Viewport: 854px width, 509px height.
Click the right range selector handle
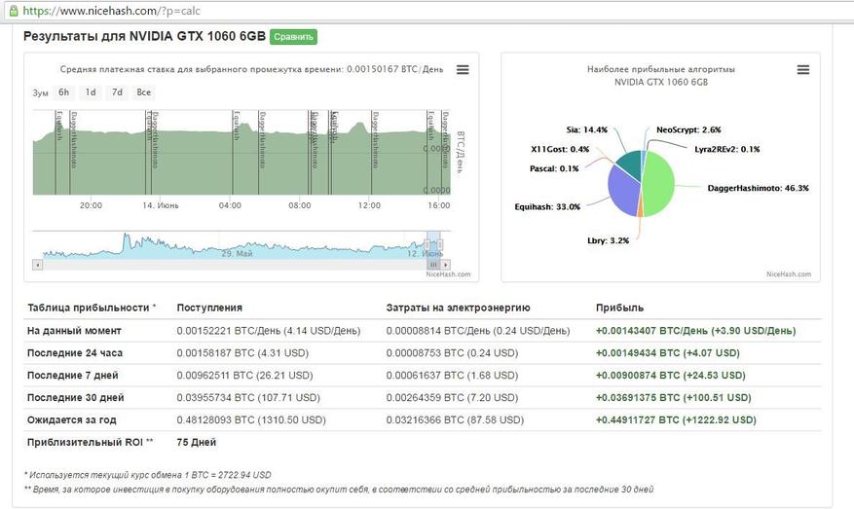440,245
